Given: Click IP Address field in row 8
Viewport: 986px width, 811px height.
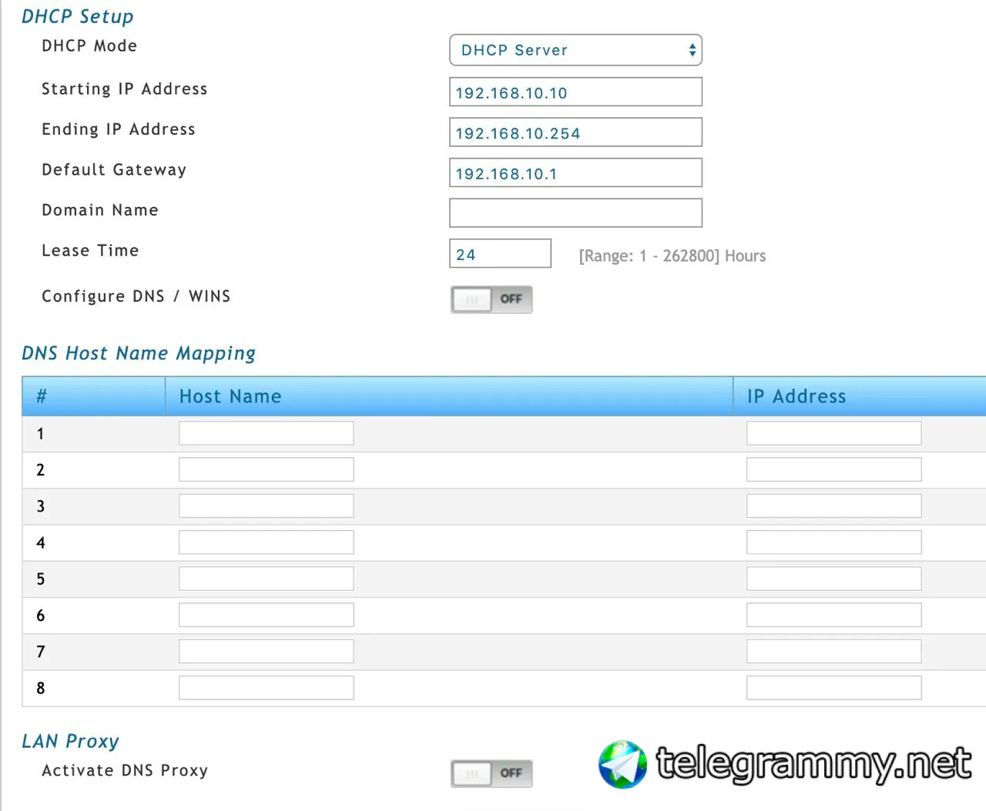Looking at the screenshot, I should 834,688.
